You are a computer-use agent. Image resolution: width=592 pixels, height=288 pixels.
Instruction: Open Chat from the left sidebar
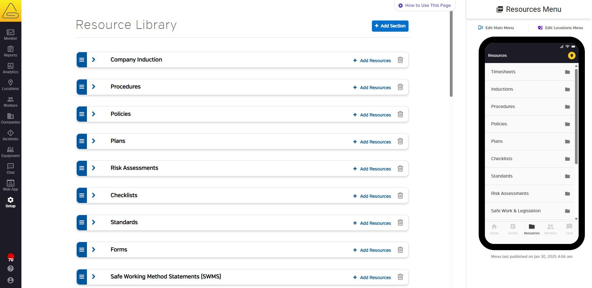(x=11, y=169)
